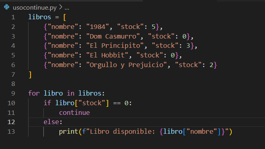Click the closing bracket on line 7
This screenshot has height=149, width=265.
(x=30, y=75)
